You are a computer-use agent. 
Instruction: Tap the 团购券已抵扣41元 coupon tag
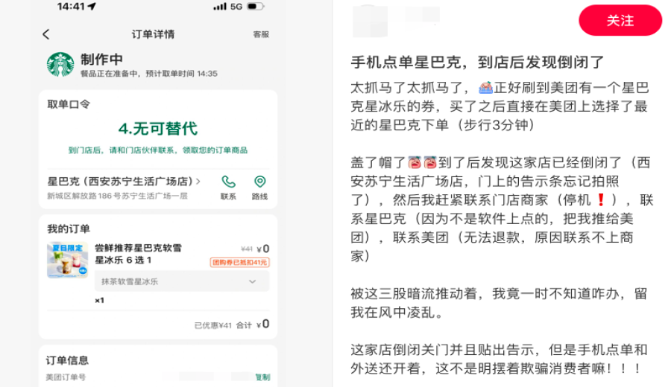point(239,262)
